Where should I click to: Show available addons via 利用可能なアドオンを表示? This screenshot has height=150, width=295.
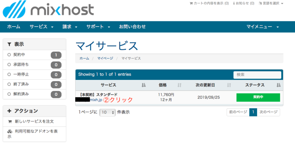34,134
